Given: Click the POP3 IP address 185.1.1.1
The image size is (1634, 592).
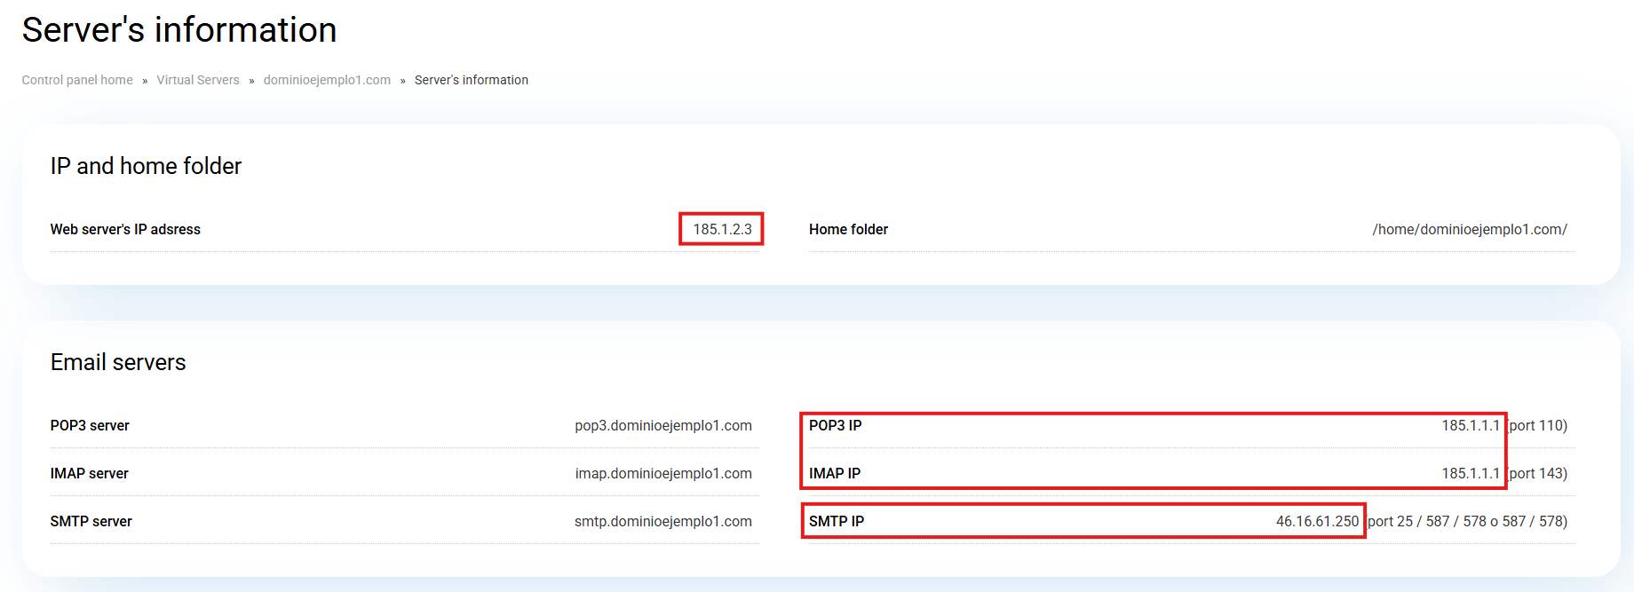Looking at the screenshot, I should [x=1470, y=426].
